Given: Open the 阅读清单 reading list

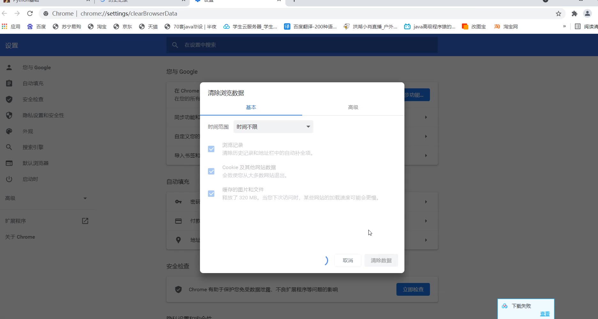Looking at the screenshot, I should pos(586,26).
